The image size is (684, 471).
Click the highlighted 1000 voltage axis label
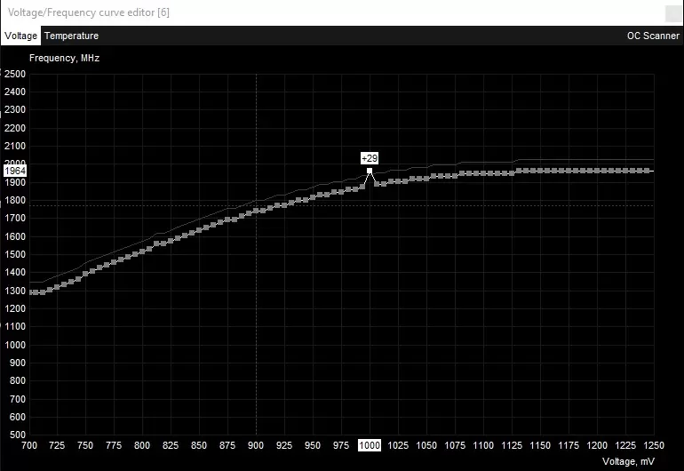coord(370,444)
